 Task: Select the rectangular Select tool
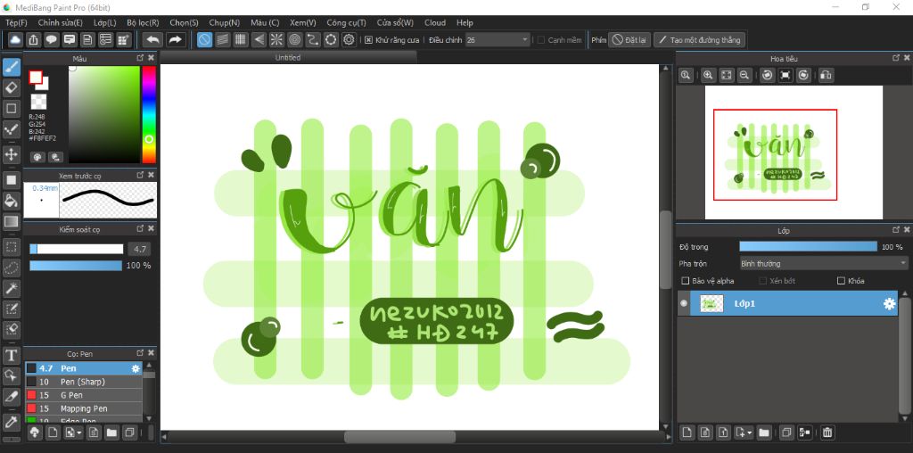tap(11, 247)
